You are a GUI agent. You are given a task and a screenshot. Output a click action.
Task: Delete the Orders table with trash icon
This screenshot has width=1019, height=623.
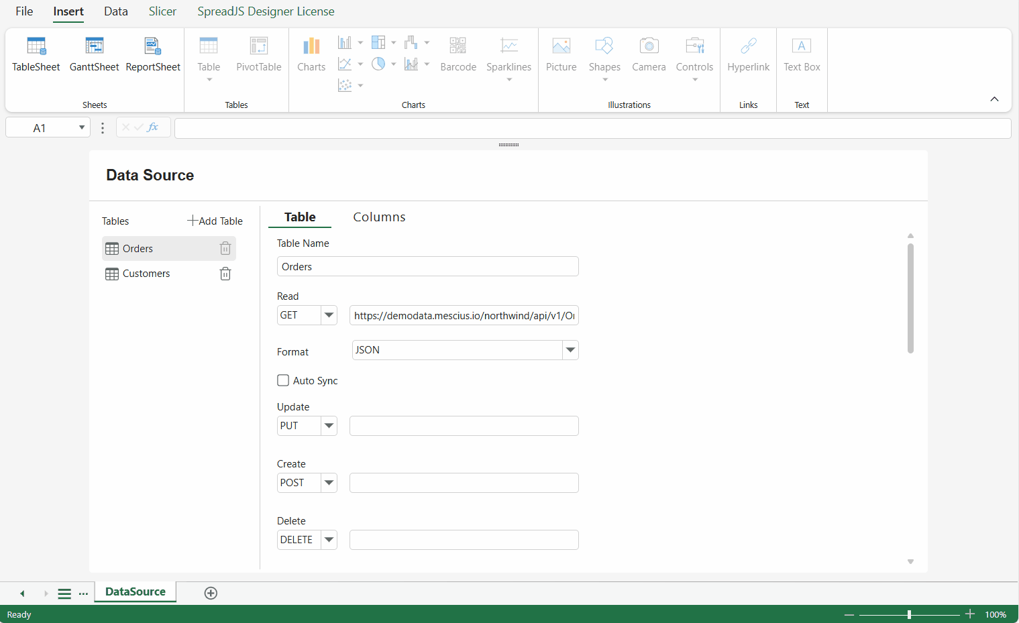[225, 249]
